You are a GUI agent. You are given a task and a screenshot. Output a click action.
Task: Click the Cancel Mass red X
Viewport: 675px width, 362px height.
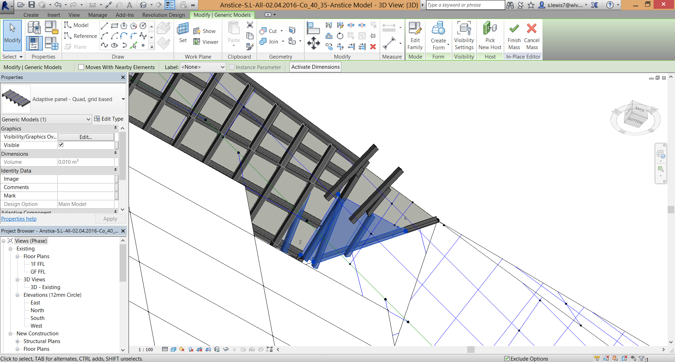coord(532,29)
